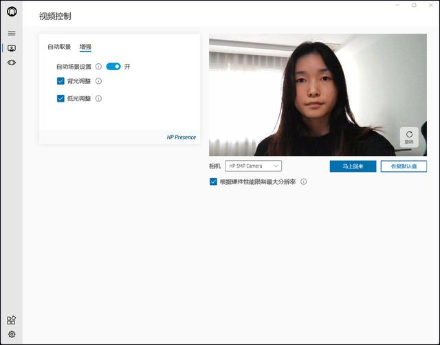Click the camera preview image
Image resolution: width=440 pixels, height=345 pixels.
click(x=318, y=95)
